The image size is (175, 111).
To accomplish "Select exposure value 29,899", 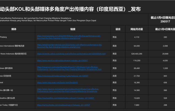I will [x=165, y=54].
